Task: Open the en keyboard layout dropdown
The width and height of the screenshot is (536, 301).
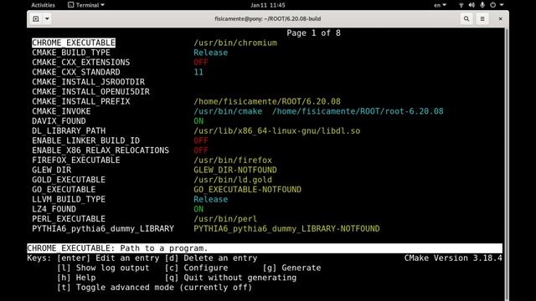Action: (440, 5)
